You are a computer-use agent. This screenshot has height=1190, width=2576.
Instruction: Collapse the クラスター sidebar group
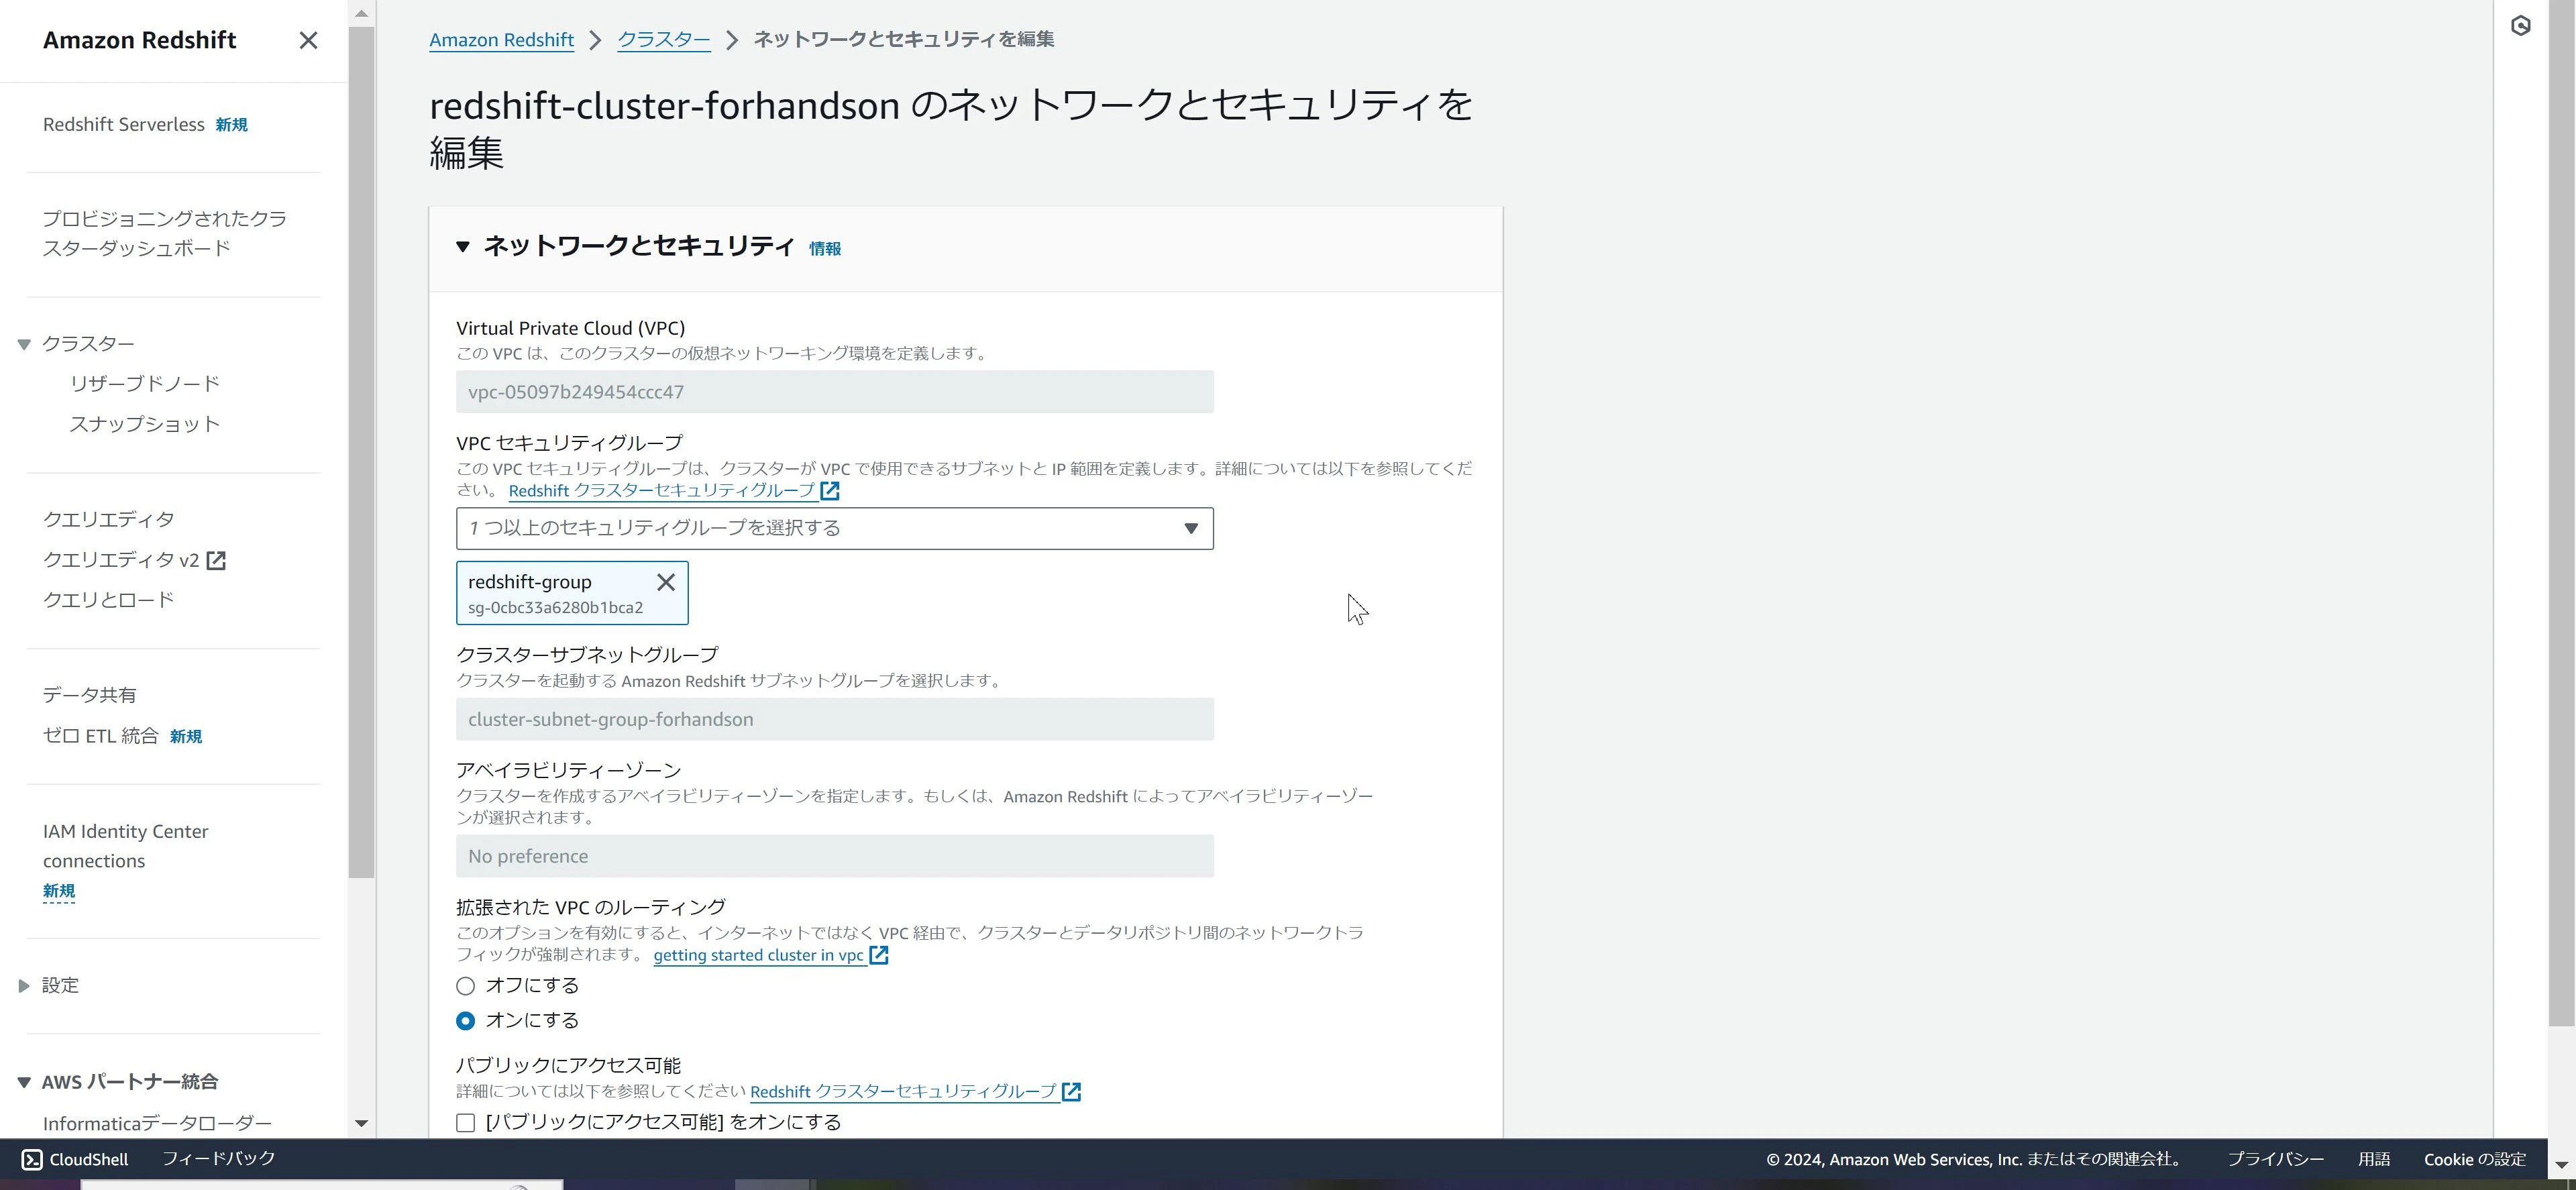click(x=24, y=344)
